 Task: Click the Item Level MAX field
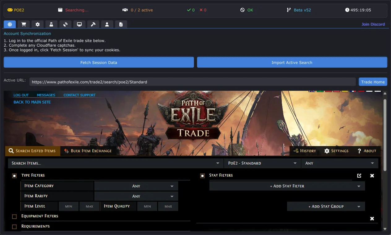tap(89, 206)
